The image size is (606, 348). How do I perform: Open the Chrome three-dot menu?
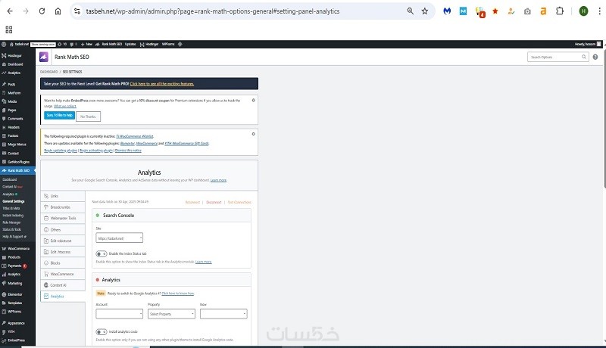point(599,11)
